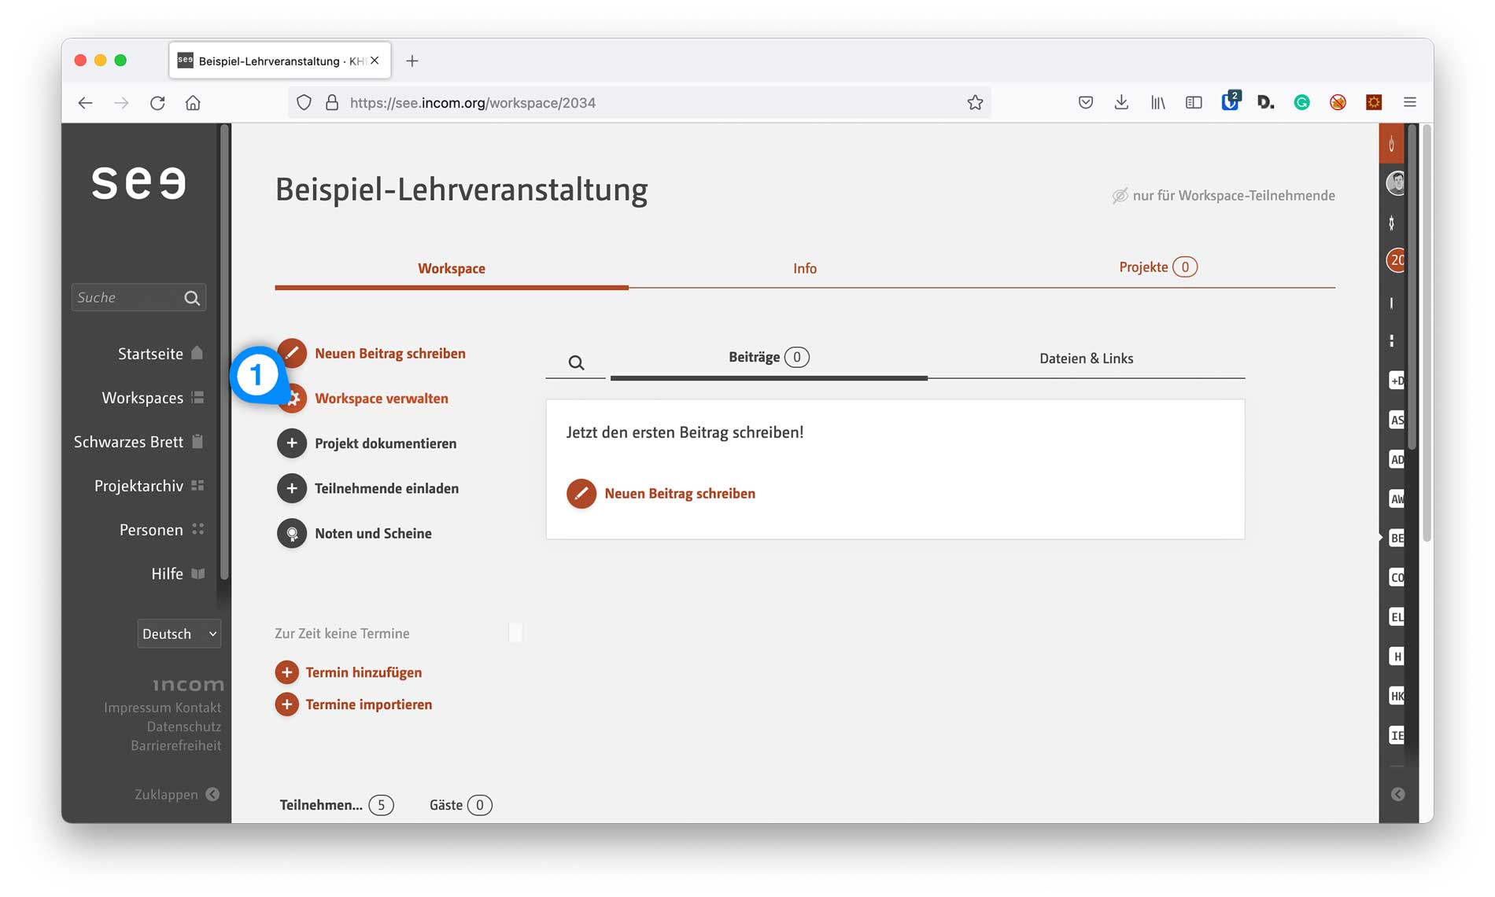Click the shield tracking protection icon

point(304,103)
